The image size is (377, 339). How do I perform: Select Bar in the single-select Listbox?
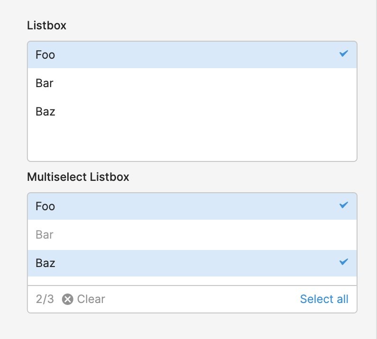(x=192, y=83)
